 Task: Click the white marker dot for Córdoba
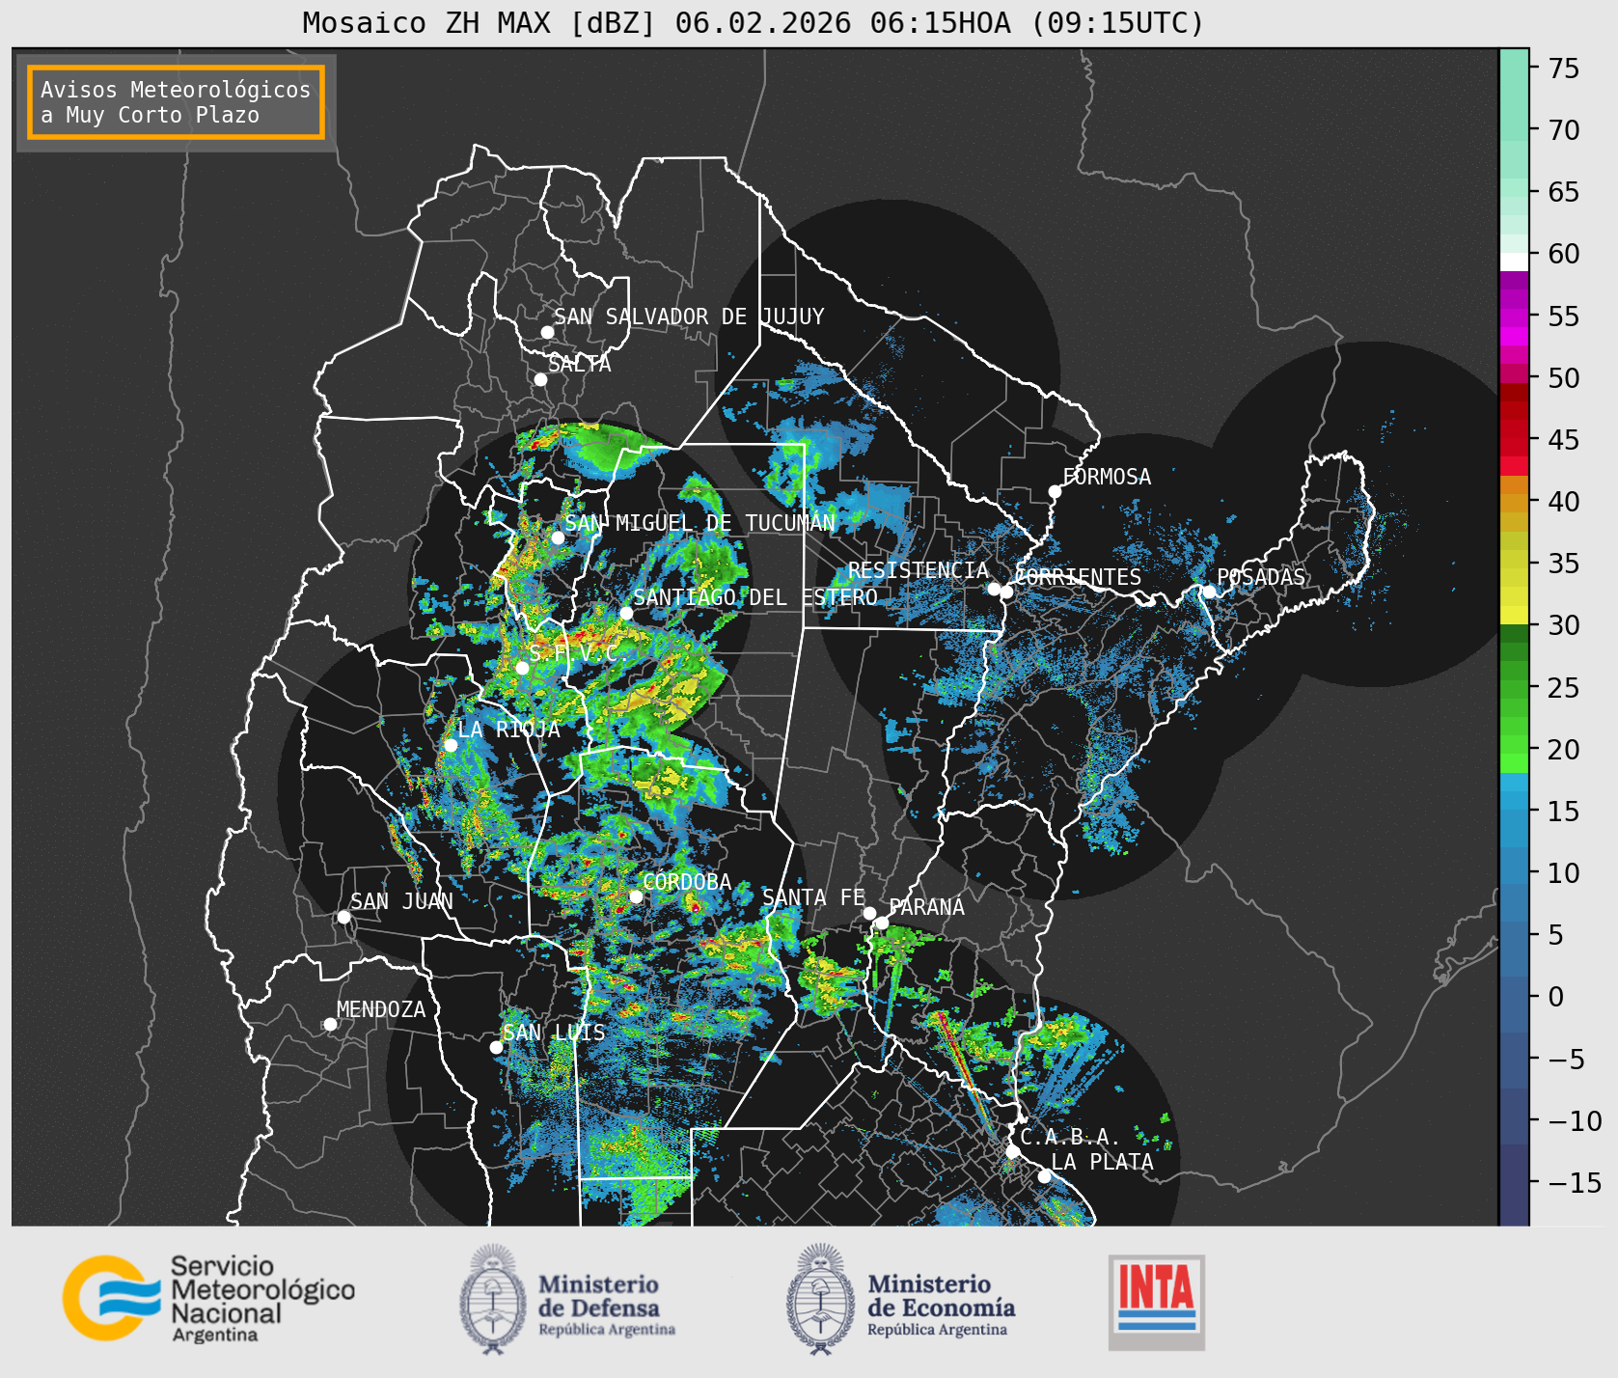pos(636,896)
